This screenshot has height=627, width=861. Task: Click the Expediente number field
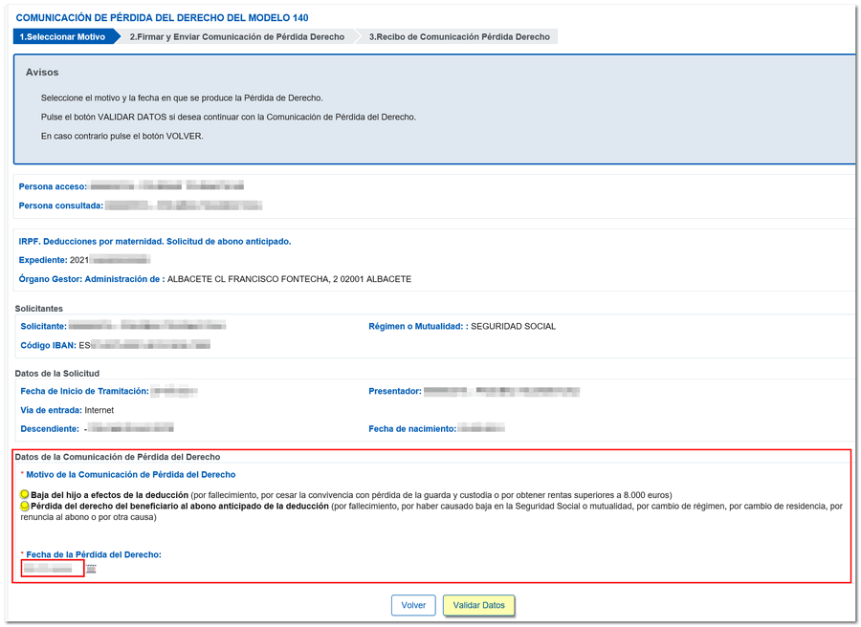pyautogui.click(x=110, y=260)
